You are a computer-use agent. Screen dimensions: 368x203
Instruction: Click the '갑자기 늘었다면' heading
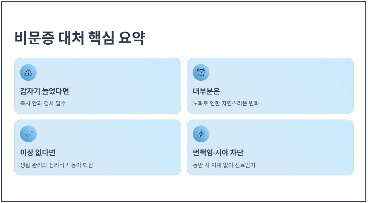tap(44, 91)
